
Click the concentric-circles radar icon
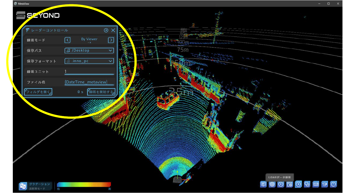272,184
